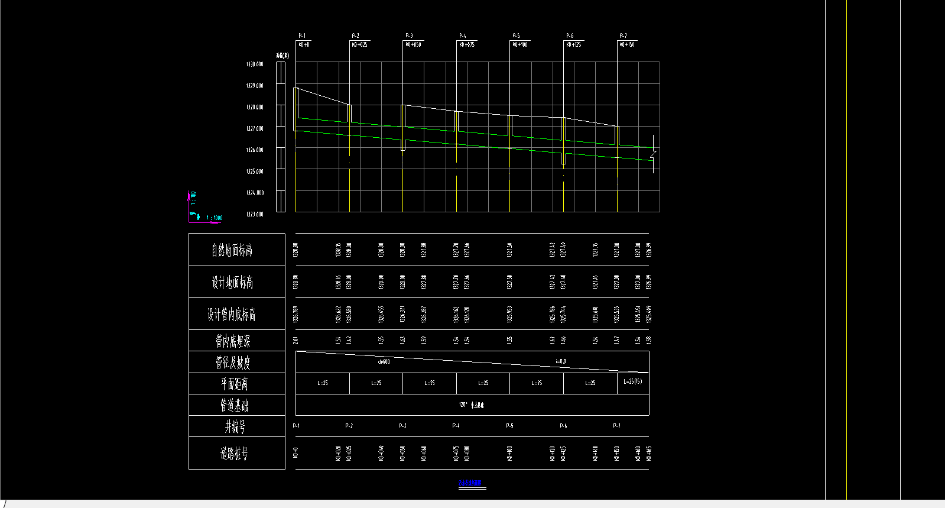Select the break-line symbol at the profile end
This screenshot has width=945, height=508.
click(x=653, y=154)
